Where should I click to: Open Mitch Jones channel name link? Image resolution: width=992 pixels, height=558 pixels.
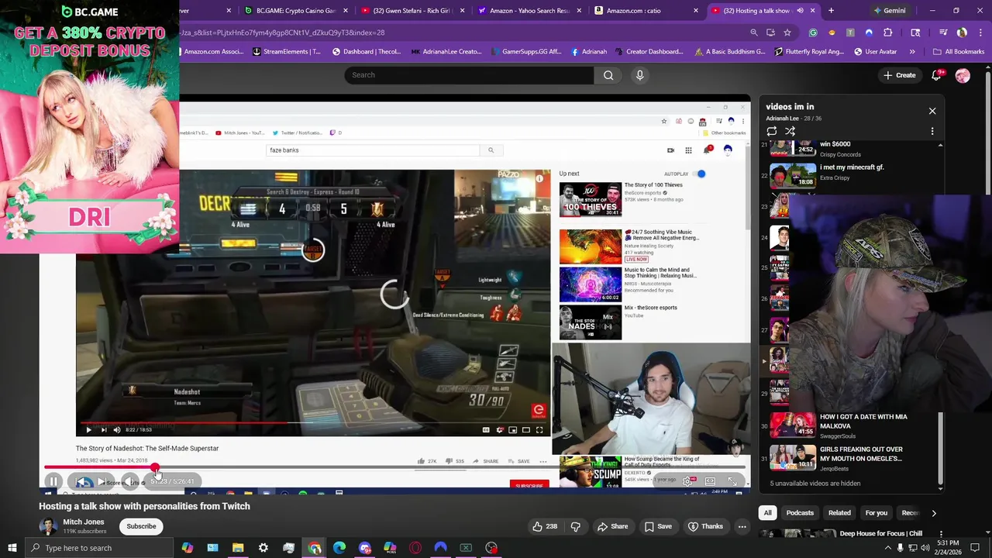pyautogui.click(x=83, y=522)
